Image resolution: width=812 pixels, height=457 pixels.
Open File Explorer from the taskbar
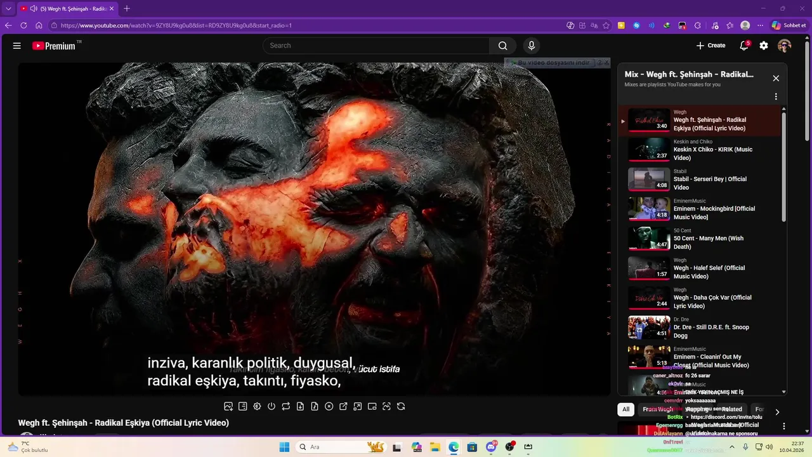point(435,447)
